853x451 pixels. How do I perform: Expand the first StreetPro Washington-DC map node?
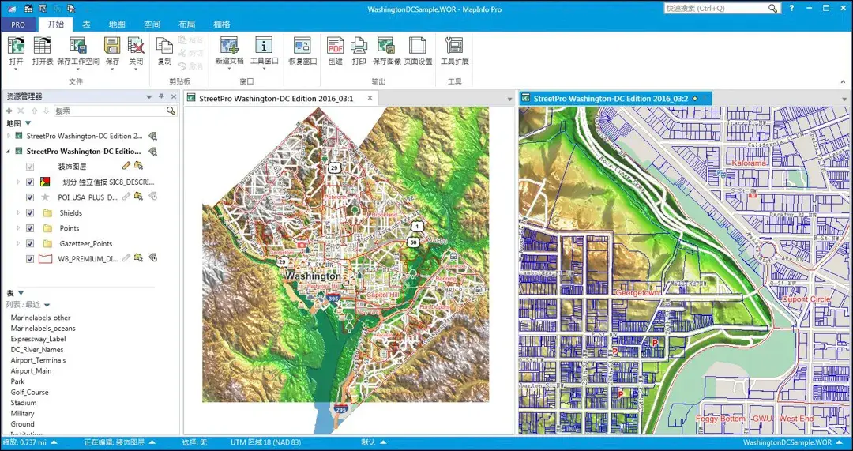coord(9,136)
